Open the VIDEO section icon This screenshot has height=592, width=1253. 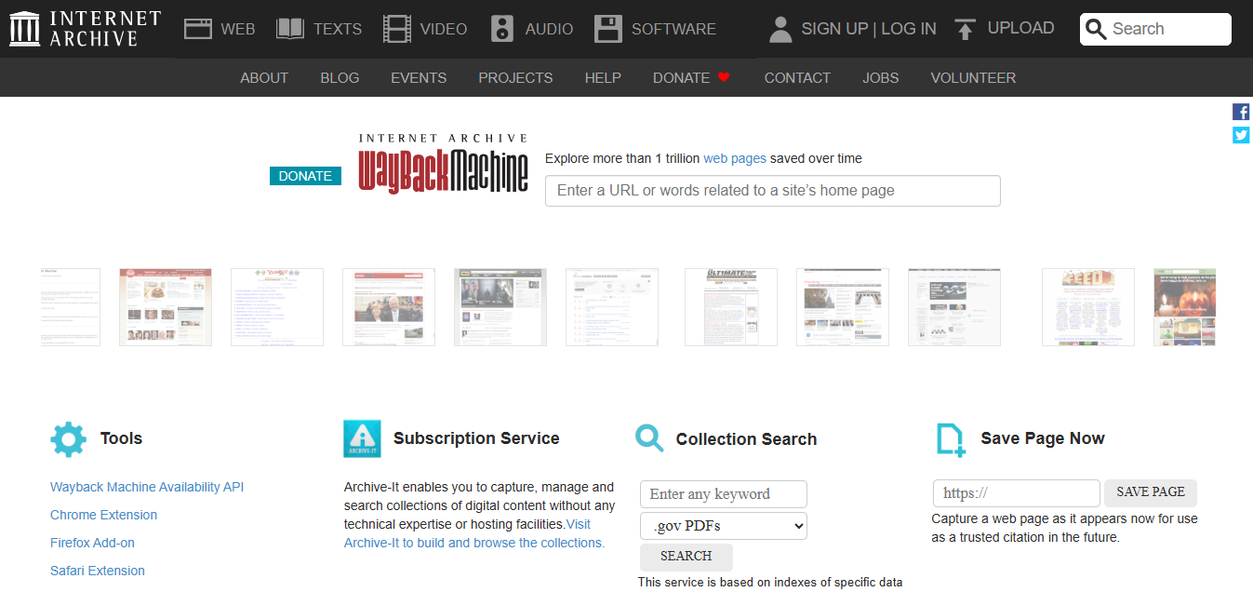396,28
